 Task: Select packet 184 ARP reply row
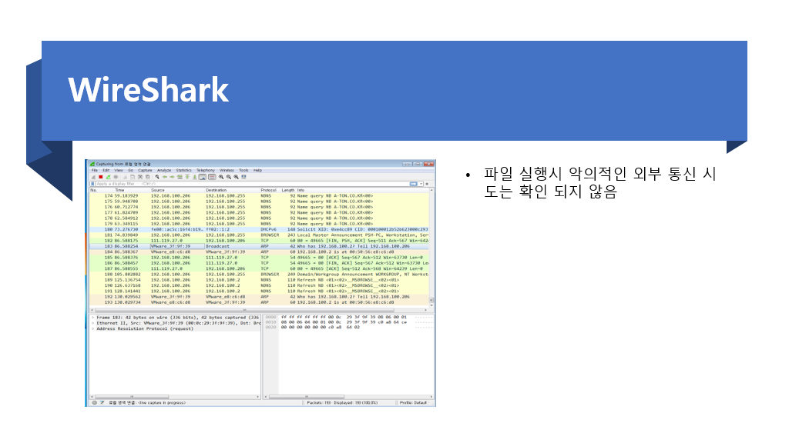[259, 251]
